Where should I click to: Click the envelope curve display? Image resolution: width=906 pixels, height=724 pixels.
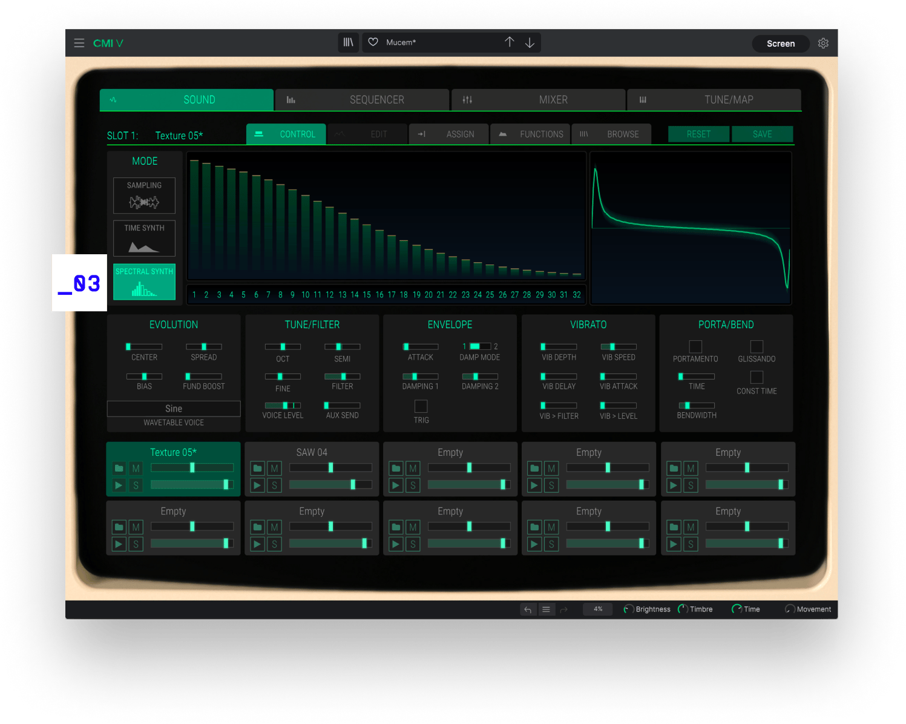pos(691,228)
